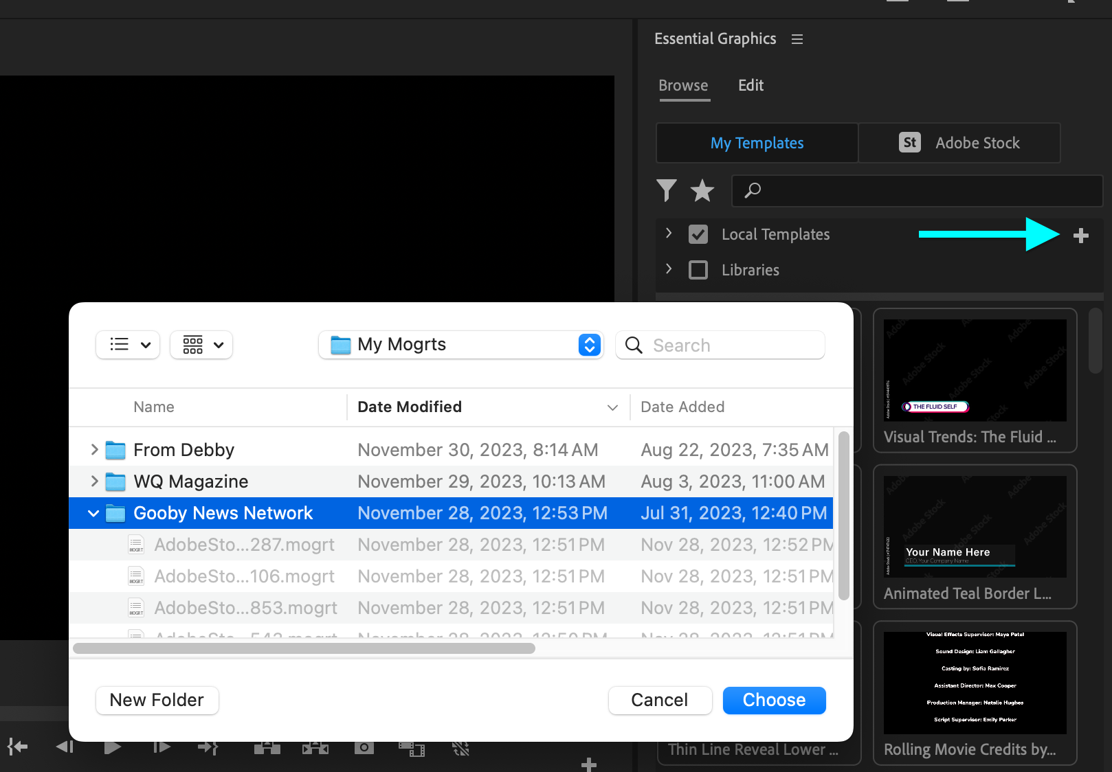Click the plus icon next to Local Templates

[1080, 235]
